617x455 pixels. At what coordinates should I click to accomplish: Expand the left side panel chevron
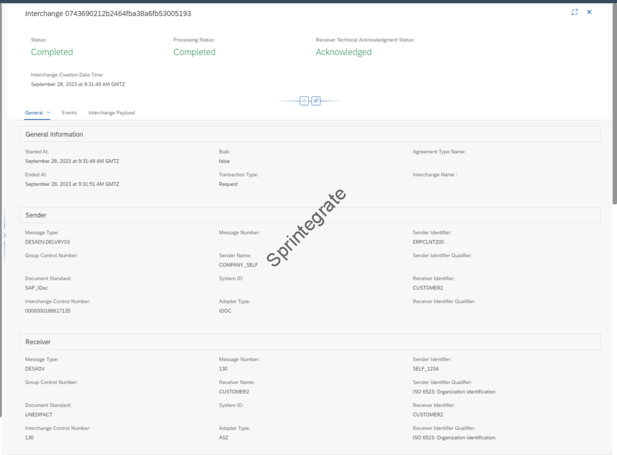click(x=4, y=236)
